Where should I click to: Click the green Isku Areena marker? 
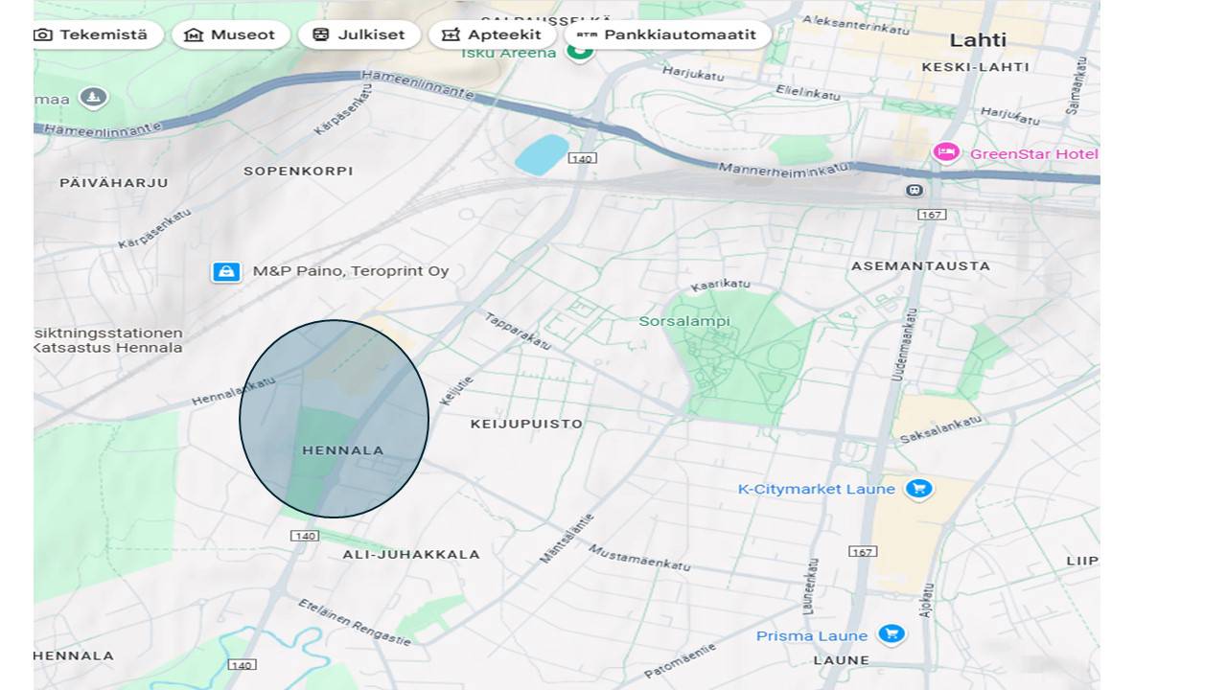click(x=579, y=52)
